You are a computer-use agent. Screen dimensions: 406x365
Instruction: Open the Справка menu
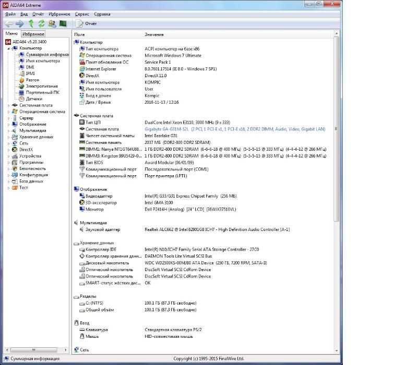[102, 14]
